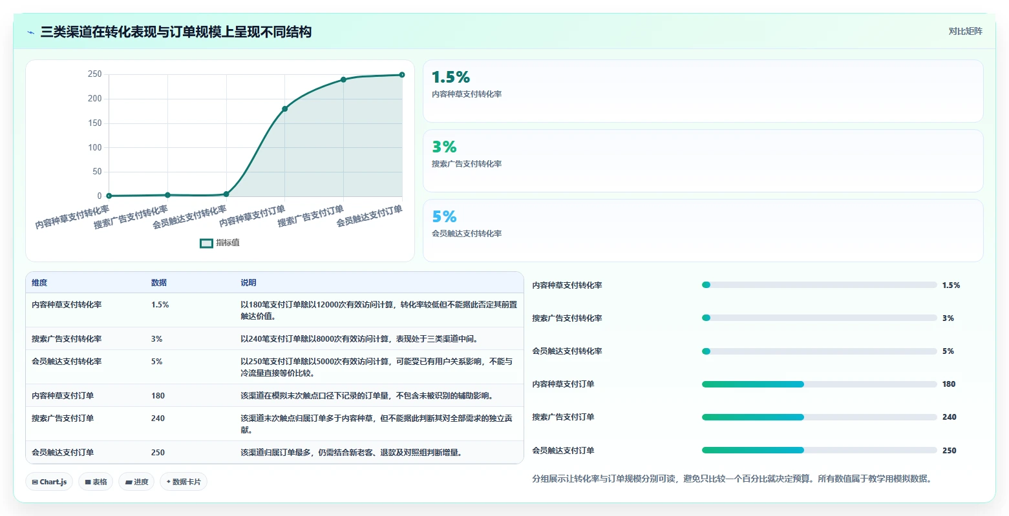1009x516 pixels.
Task: Click the description starting 以250笔支付订单
Action: coord(377,367)
